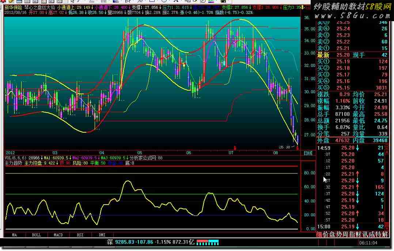The image size is (394, 251).
Task: Open the 讯 (news) side panel tab
Action: click(x=365, y=235)
